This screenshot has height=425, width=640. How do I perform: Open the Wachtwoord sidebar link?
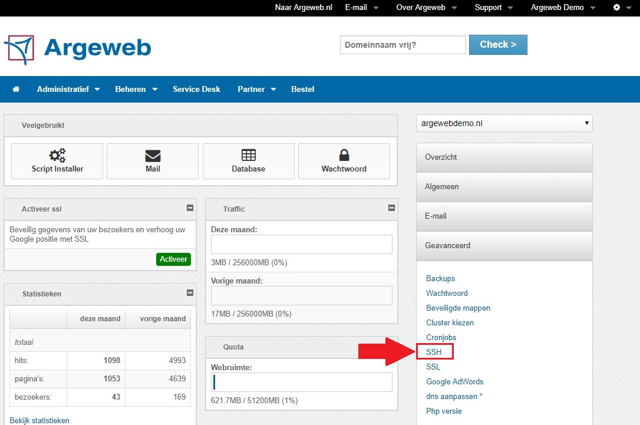[x=447, y=293]
